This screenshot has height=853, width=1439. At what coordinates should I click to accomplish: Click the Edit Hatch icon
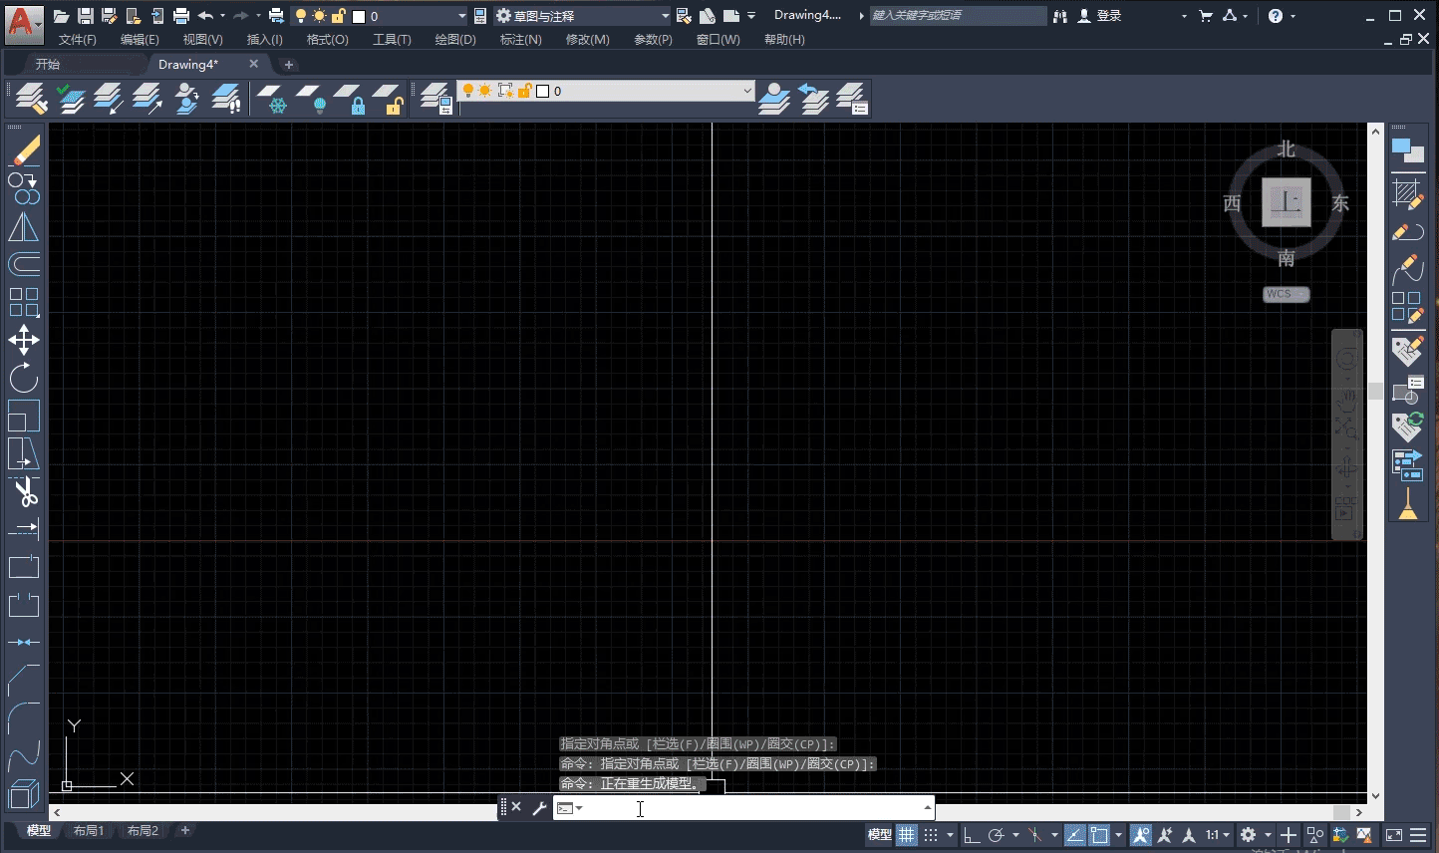point(1407,193)
